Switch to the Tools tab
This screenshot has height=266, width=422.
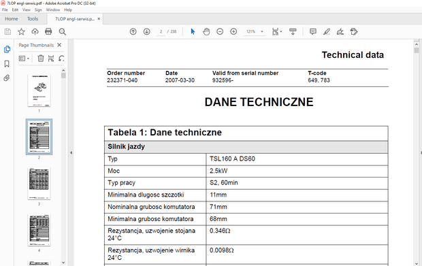pyautogui.click(x=33, y=19)
